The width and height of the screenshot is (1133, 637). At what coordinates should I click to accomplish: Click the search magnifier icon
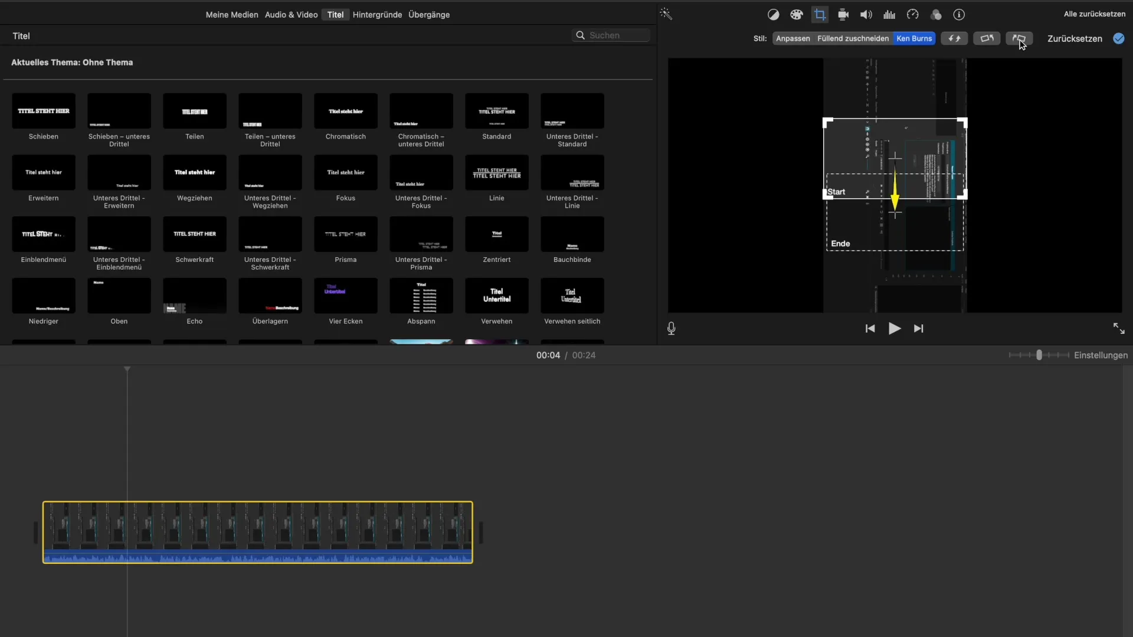tap(580, 35)
